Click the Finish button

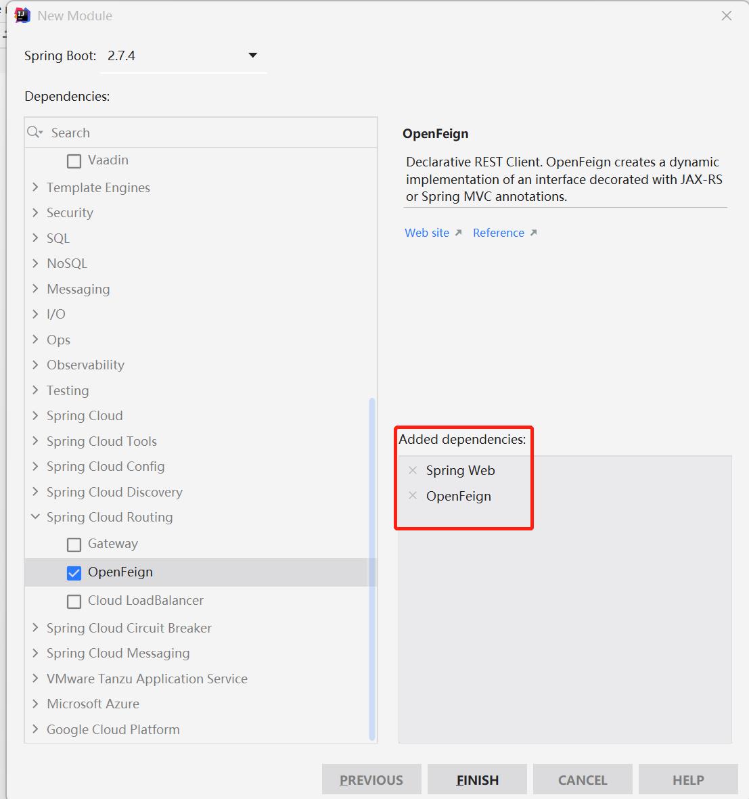[x=478, y=779]
